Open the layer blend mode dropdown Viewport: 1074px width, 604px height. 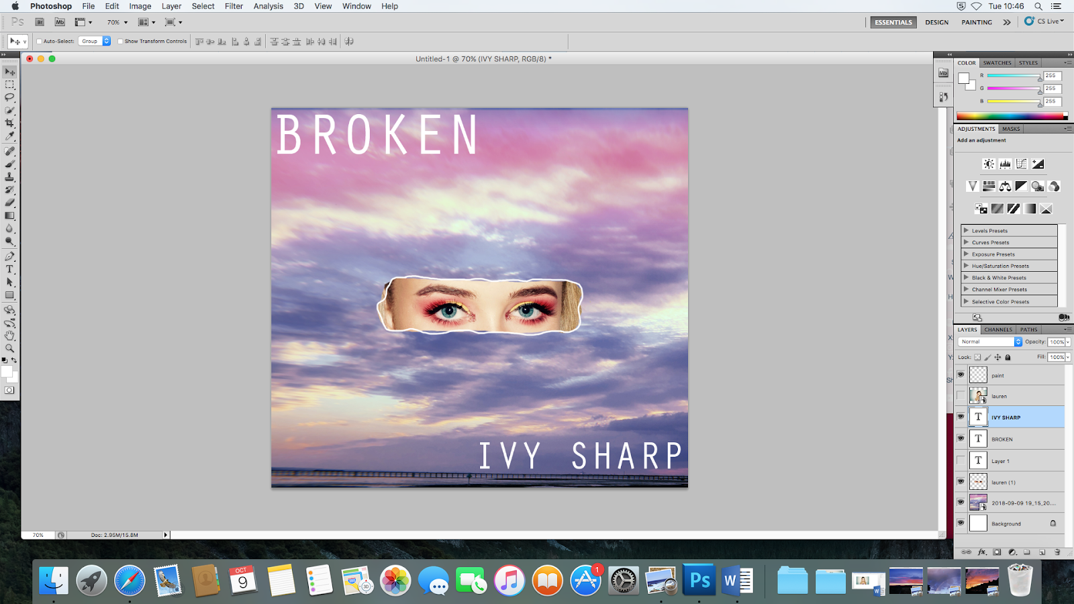coord(1018,342)
